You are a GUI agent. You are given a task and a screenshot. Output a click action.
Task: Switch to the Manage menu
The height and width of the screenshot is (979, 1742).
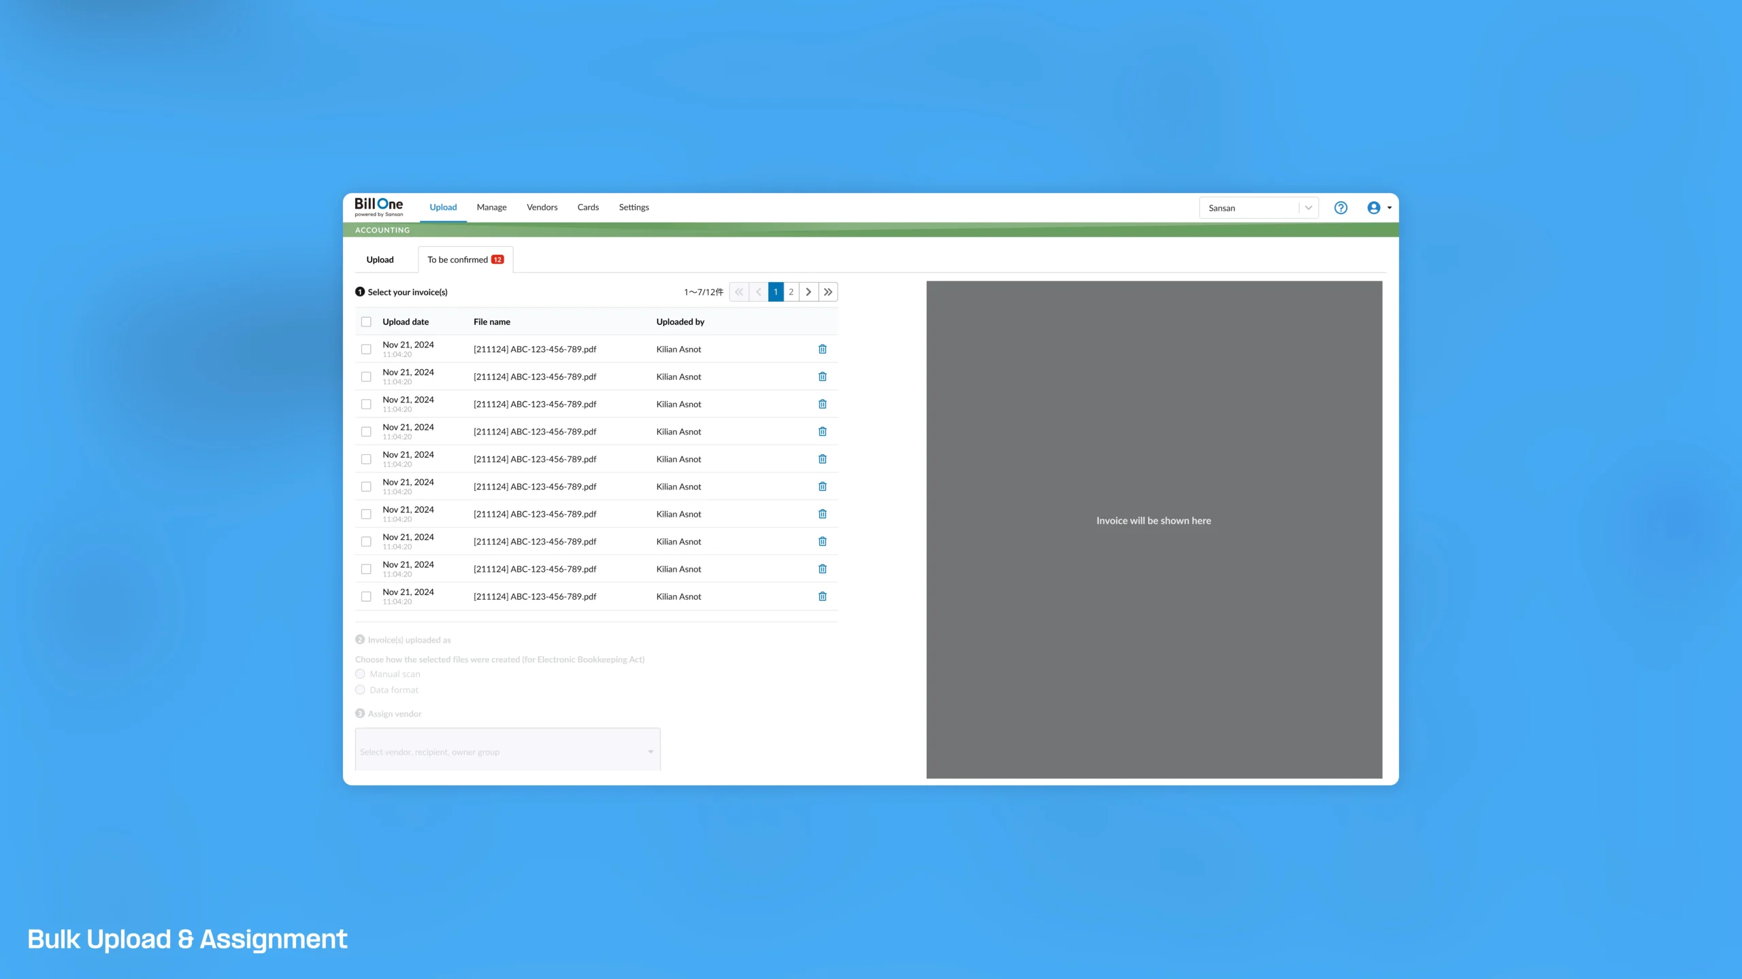(491, 207)
